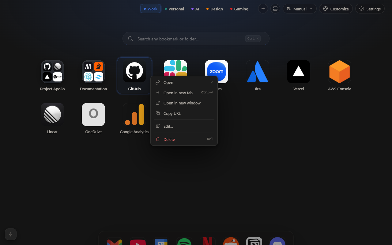This screenshot has width=392, height=245.
Task: Open the Customize button
Action: point(336,9)
